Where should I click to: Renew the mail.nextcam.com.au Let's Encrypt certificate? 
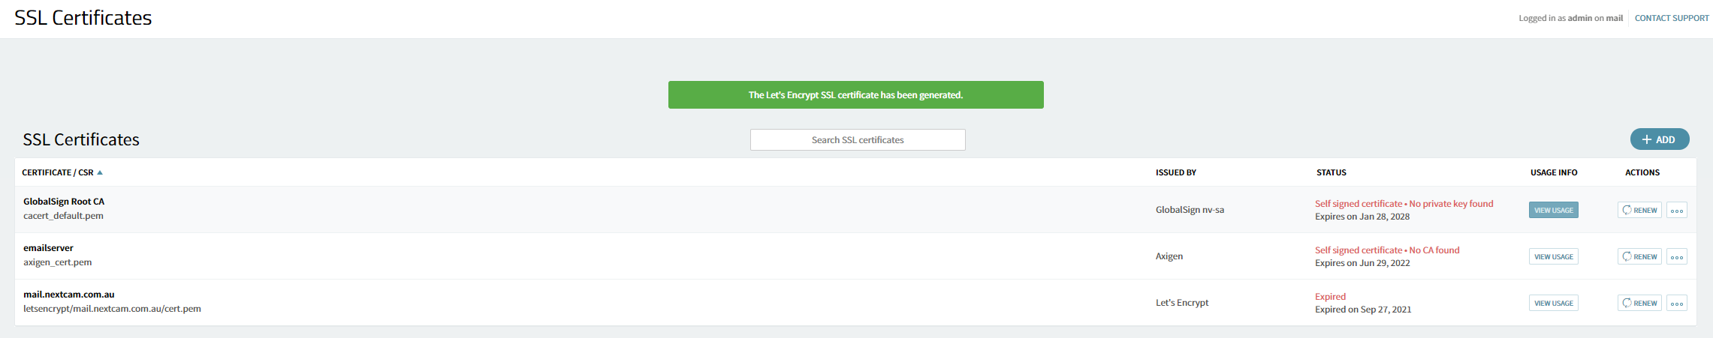coord(1639,304)
